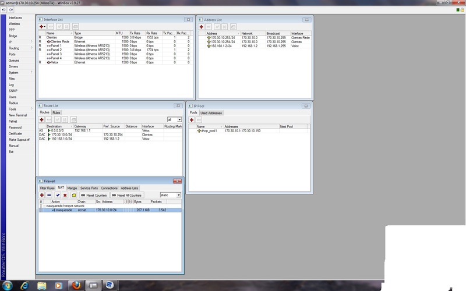Switch to the Rules tab in Route List
466x291 pixels.
tap(56, 112)
